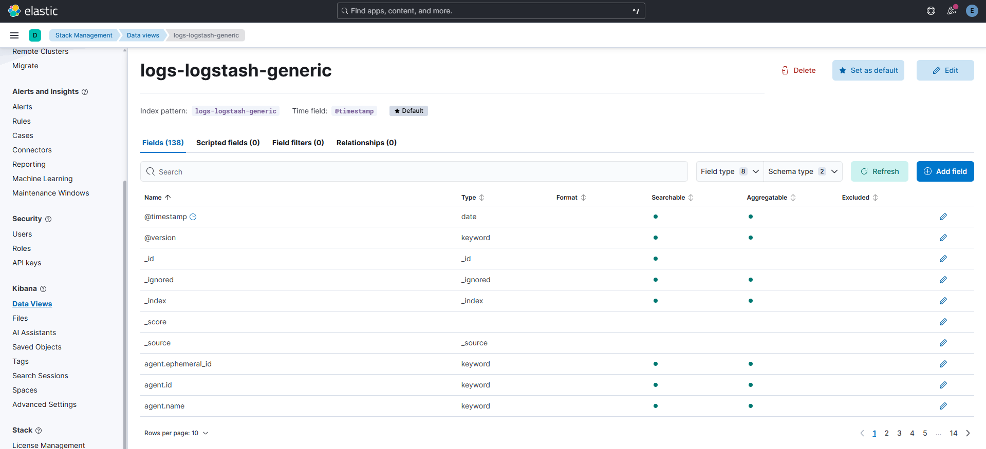The height and width of the screenshot is (449, 986).
Task: Switch to Scripted fields tab
Action: point(228,143)
